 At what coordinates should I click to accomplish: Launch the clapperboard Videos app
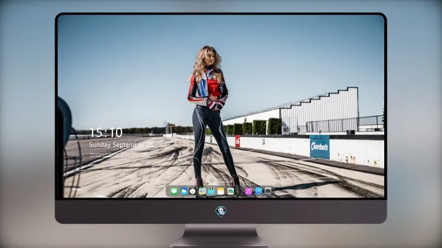(211, 192)
